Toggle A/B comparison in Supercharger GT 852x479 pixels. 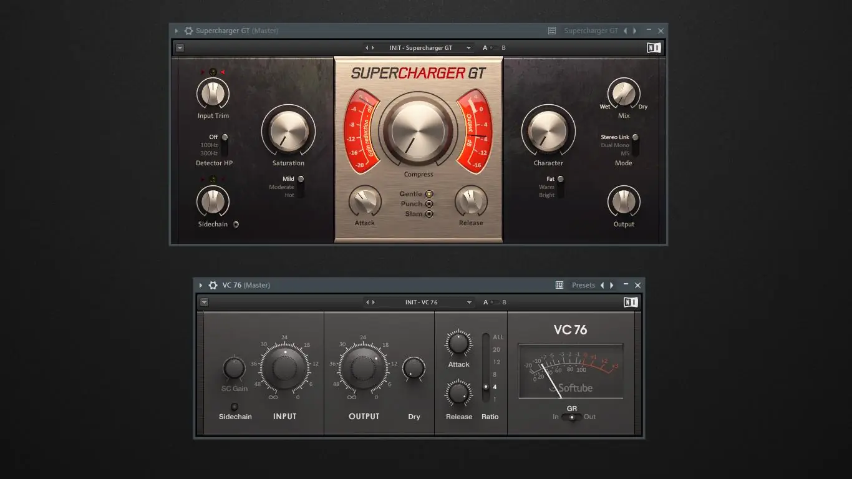(494, 48)
